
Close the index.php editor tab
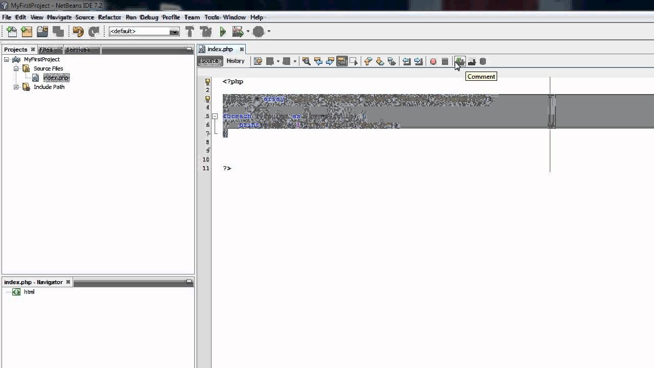pos(242,50)
